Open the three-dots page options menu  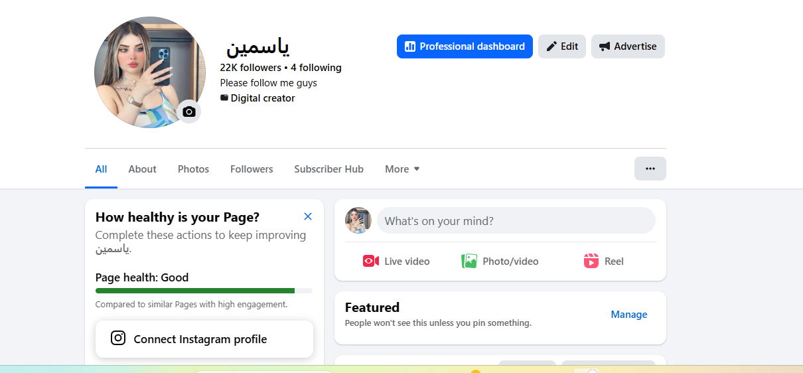coord(650,169)
